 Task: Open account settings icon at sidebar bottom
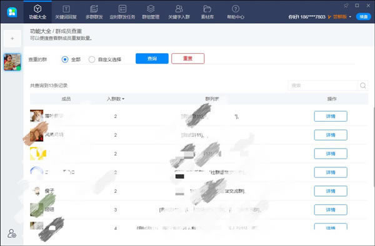(x=12, y=234)
